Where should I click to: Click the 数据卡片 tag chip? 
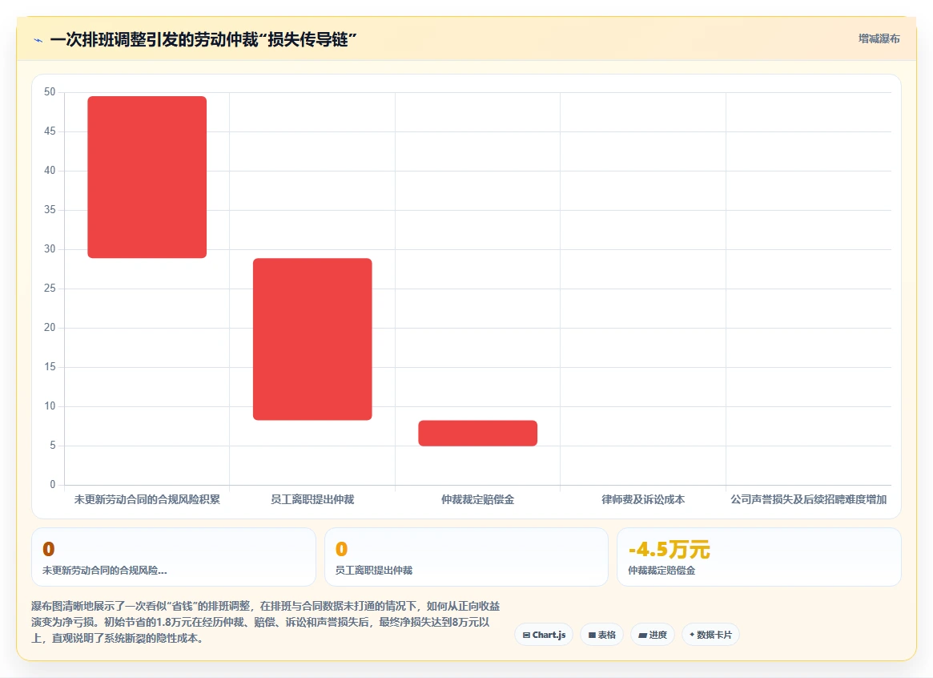click(x=710, y=635)
